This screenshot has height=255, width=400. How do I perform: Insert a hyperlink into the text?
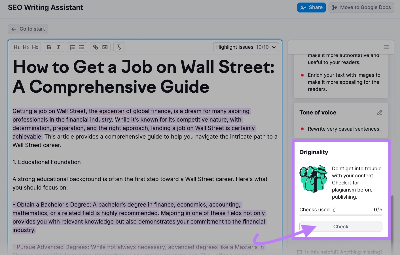point(95,47)
